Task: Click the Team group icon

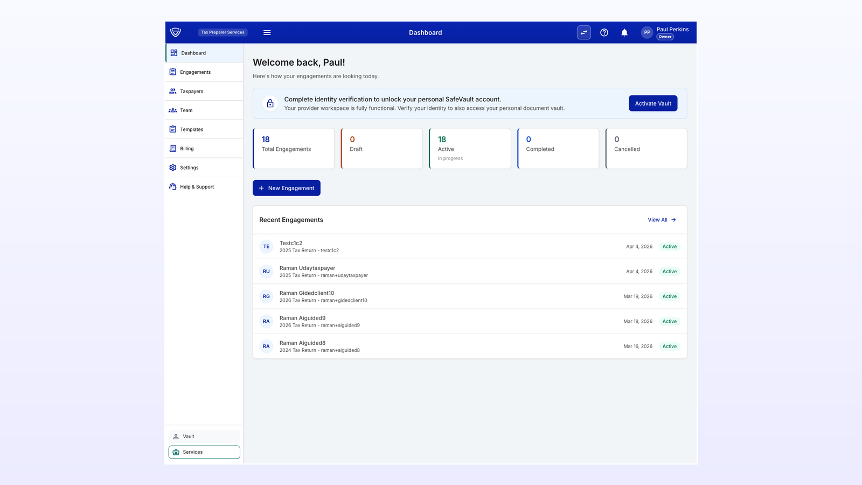Action: click(173, 110)
